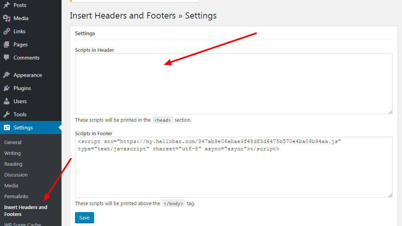The image size is (402, 226).
Task: Go to Writing settings
Action: [12, 153]
